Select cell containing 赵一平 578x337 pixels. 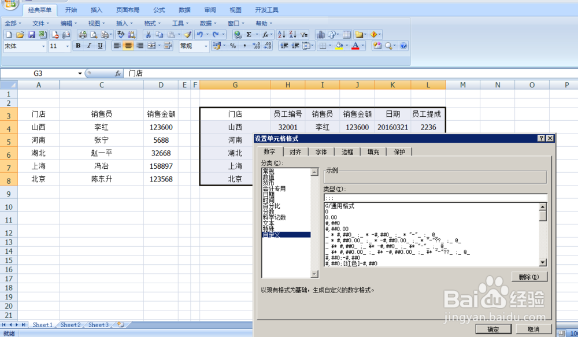(101, 153)
